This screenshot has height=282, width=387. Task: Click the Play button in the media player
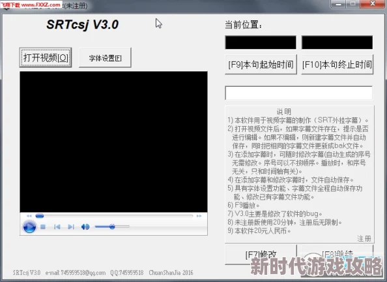(29, 227)
